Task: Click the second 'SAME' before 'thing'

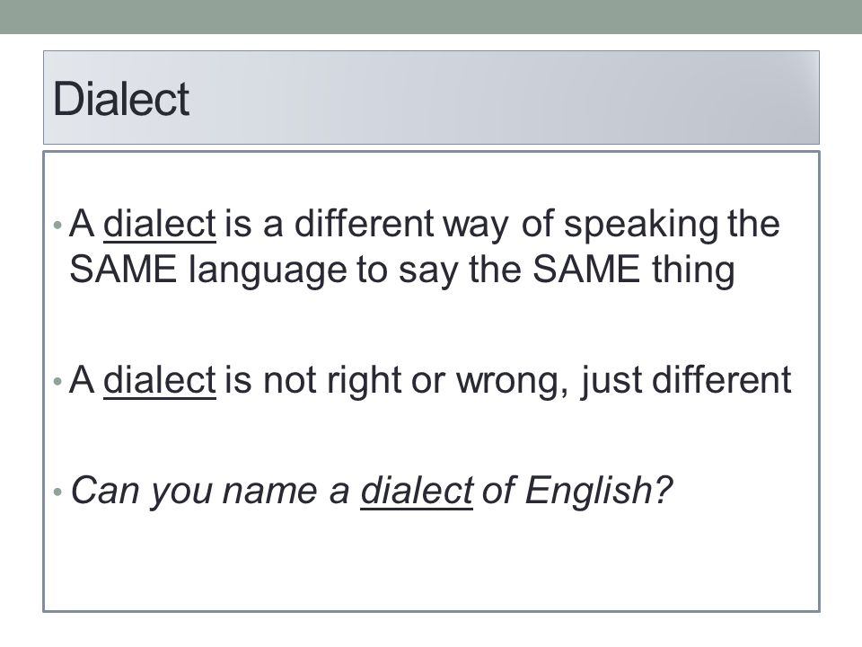Action: point(586,270)
